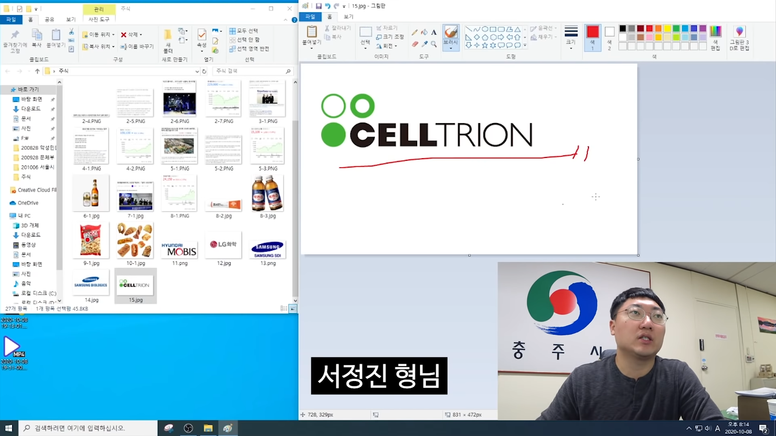Select the Eraser tool in Paint
This screenshot has width=776, height=436.
pyautogui.click(x=415, y=44)
